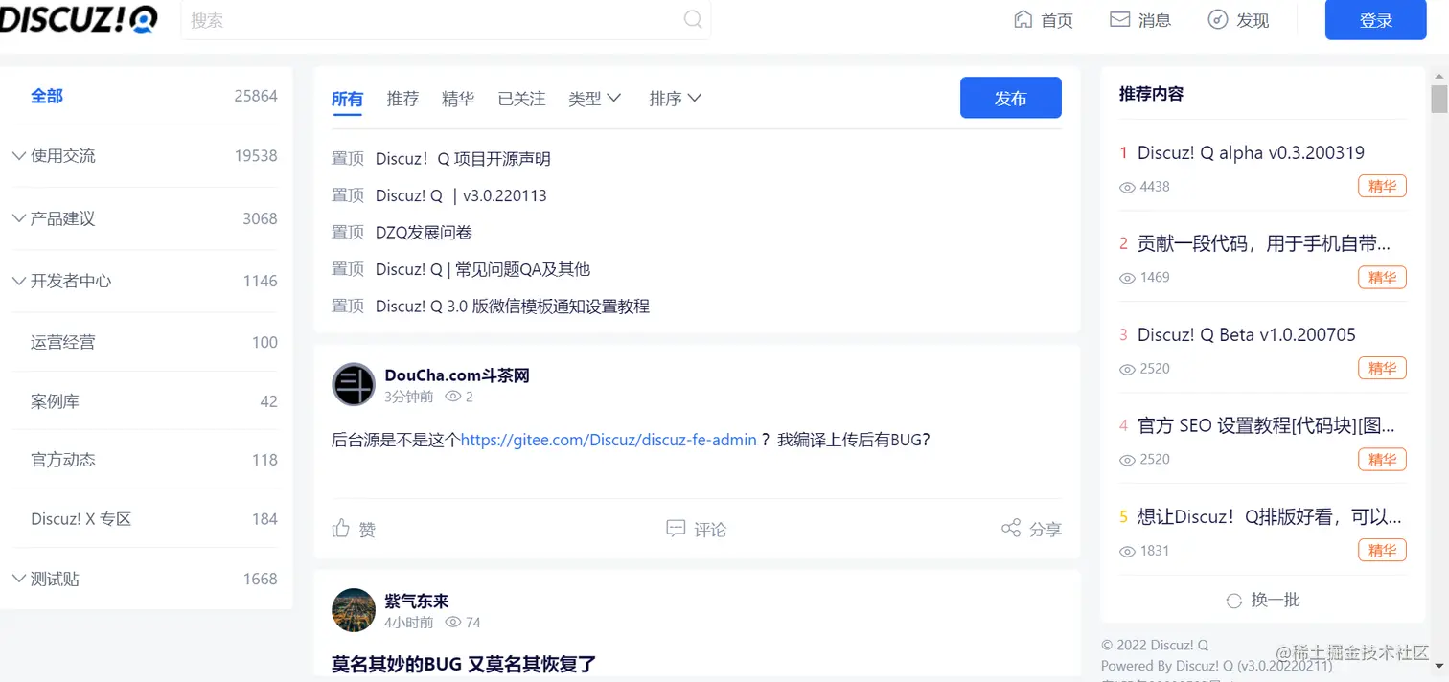Select the 所有 tab
Screen dimensions: 1449x682
click(347, 98)
